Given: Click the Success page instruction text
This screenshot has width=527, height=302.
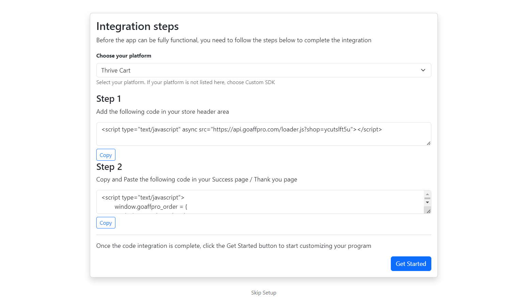Looking at the screenshot, I should 196,179.
